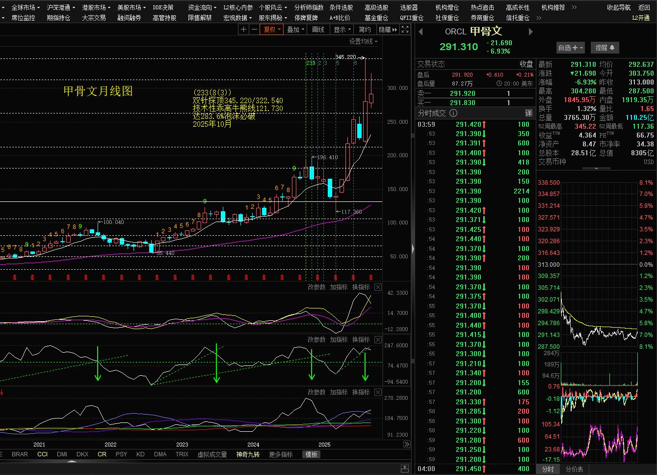Close the third indicator sub-panel
This screenshot has width=657, height=475.
[378, 392]
